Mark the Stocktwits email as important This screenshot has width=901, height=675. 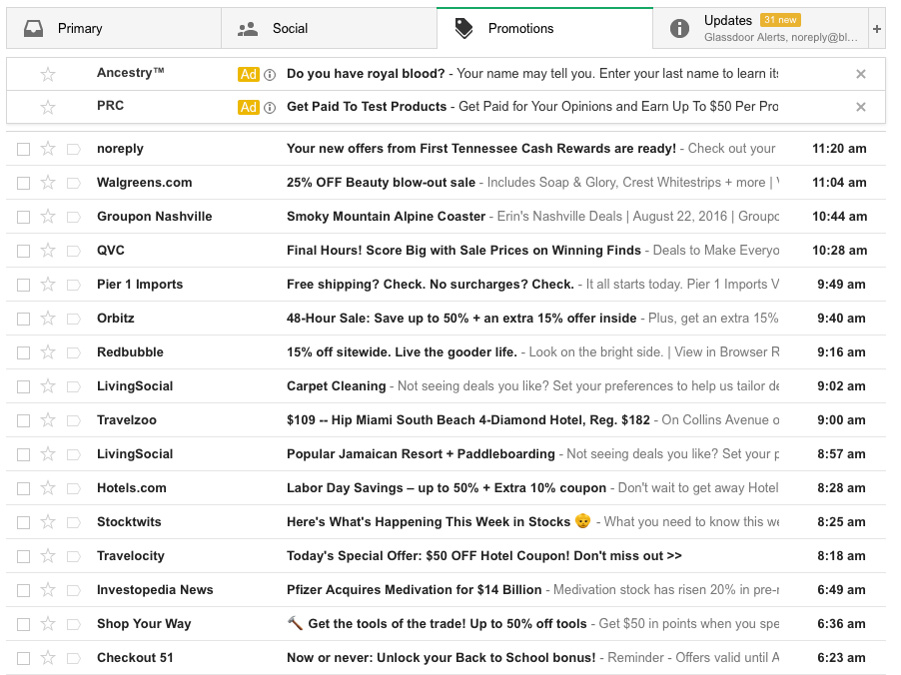(74, 522)
